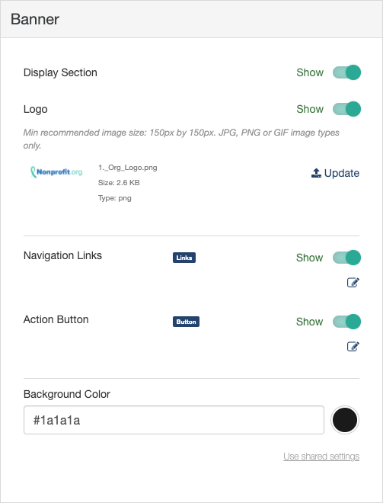Click the Background Color label
The image size is (383, 503).
(x=67, y=394)
